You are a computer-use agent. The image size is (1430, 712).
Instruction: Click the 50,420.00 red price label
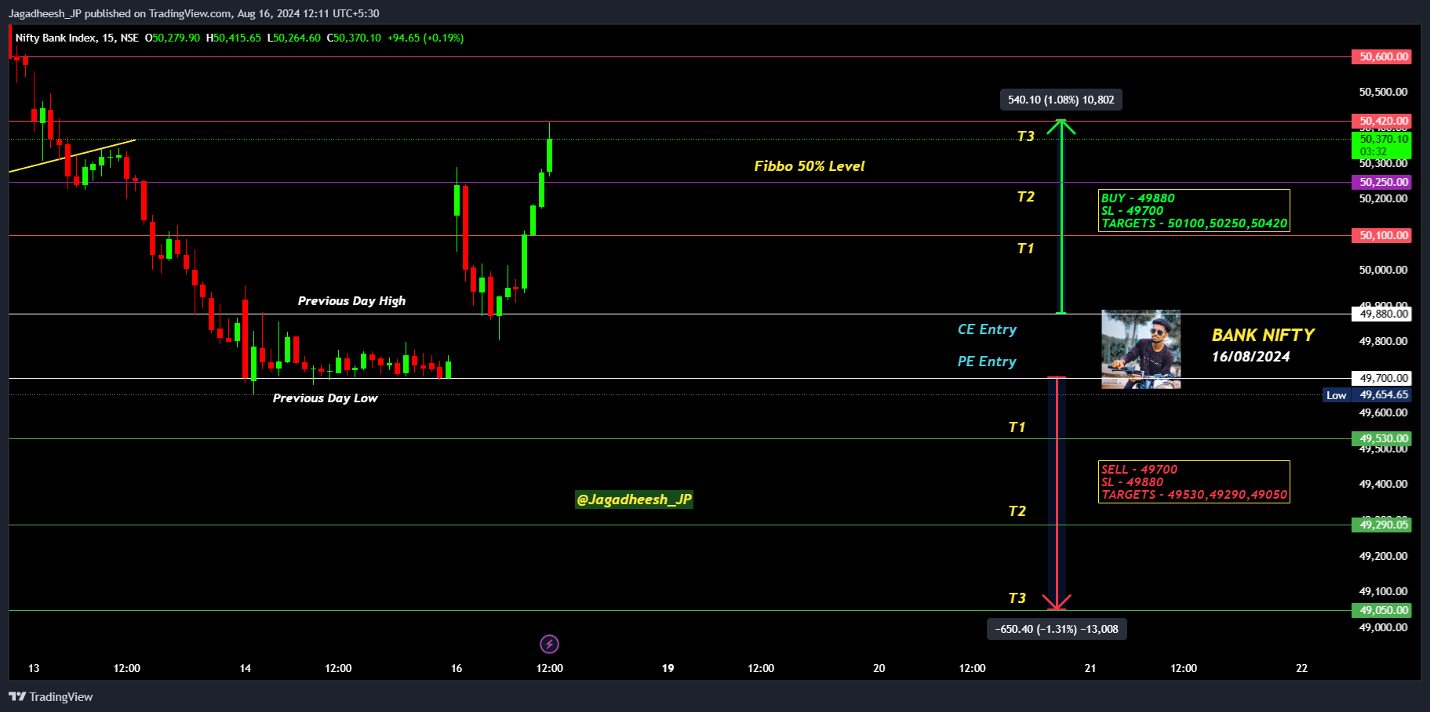click(x=1381, y=121)
